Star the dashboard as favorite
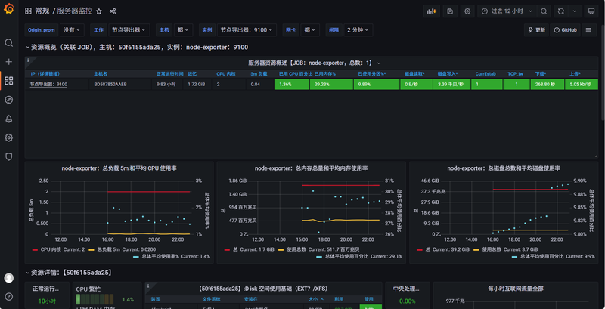The height and width of the screenshot is (309, 605). pos(98,11)
